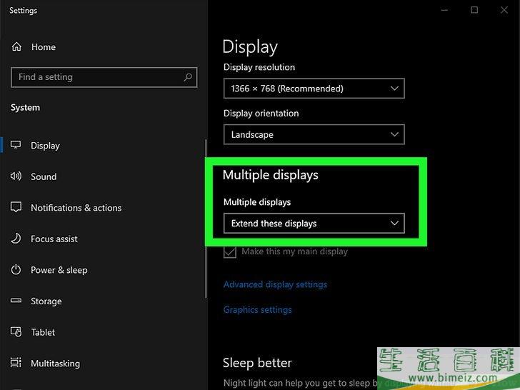Viewport: 520px width, 390px height.
Task: Click the magnifier search icon
Action: pos(188,77)
